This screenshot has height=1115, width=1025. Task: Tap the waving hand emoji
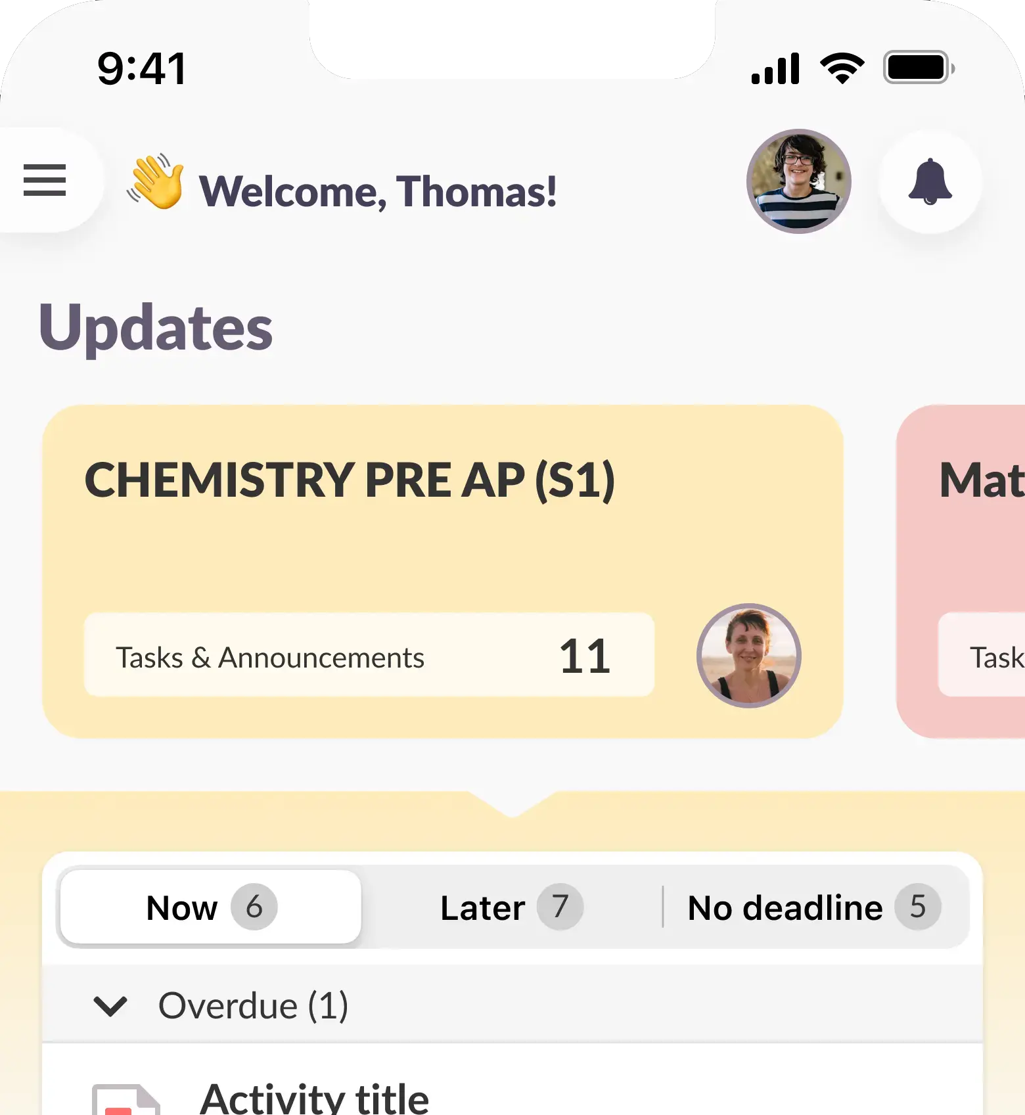156,182
